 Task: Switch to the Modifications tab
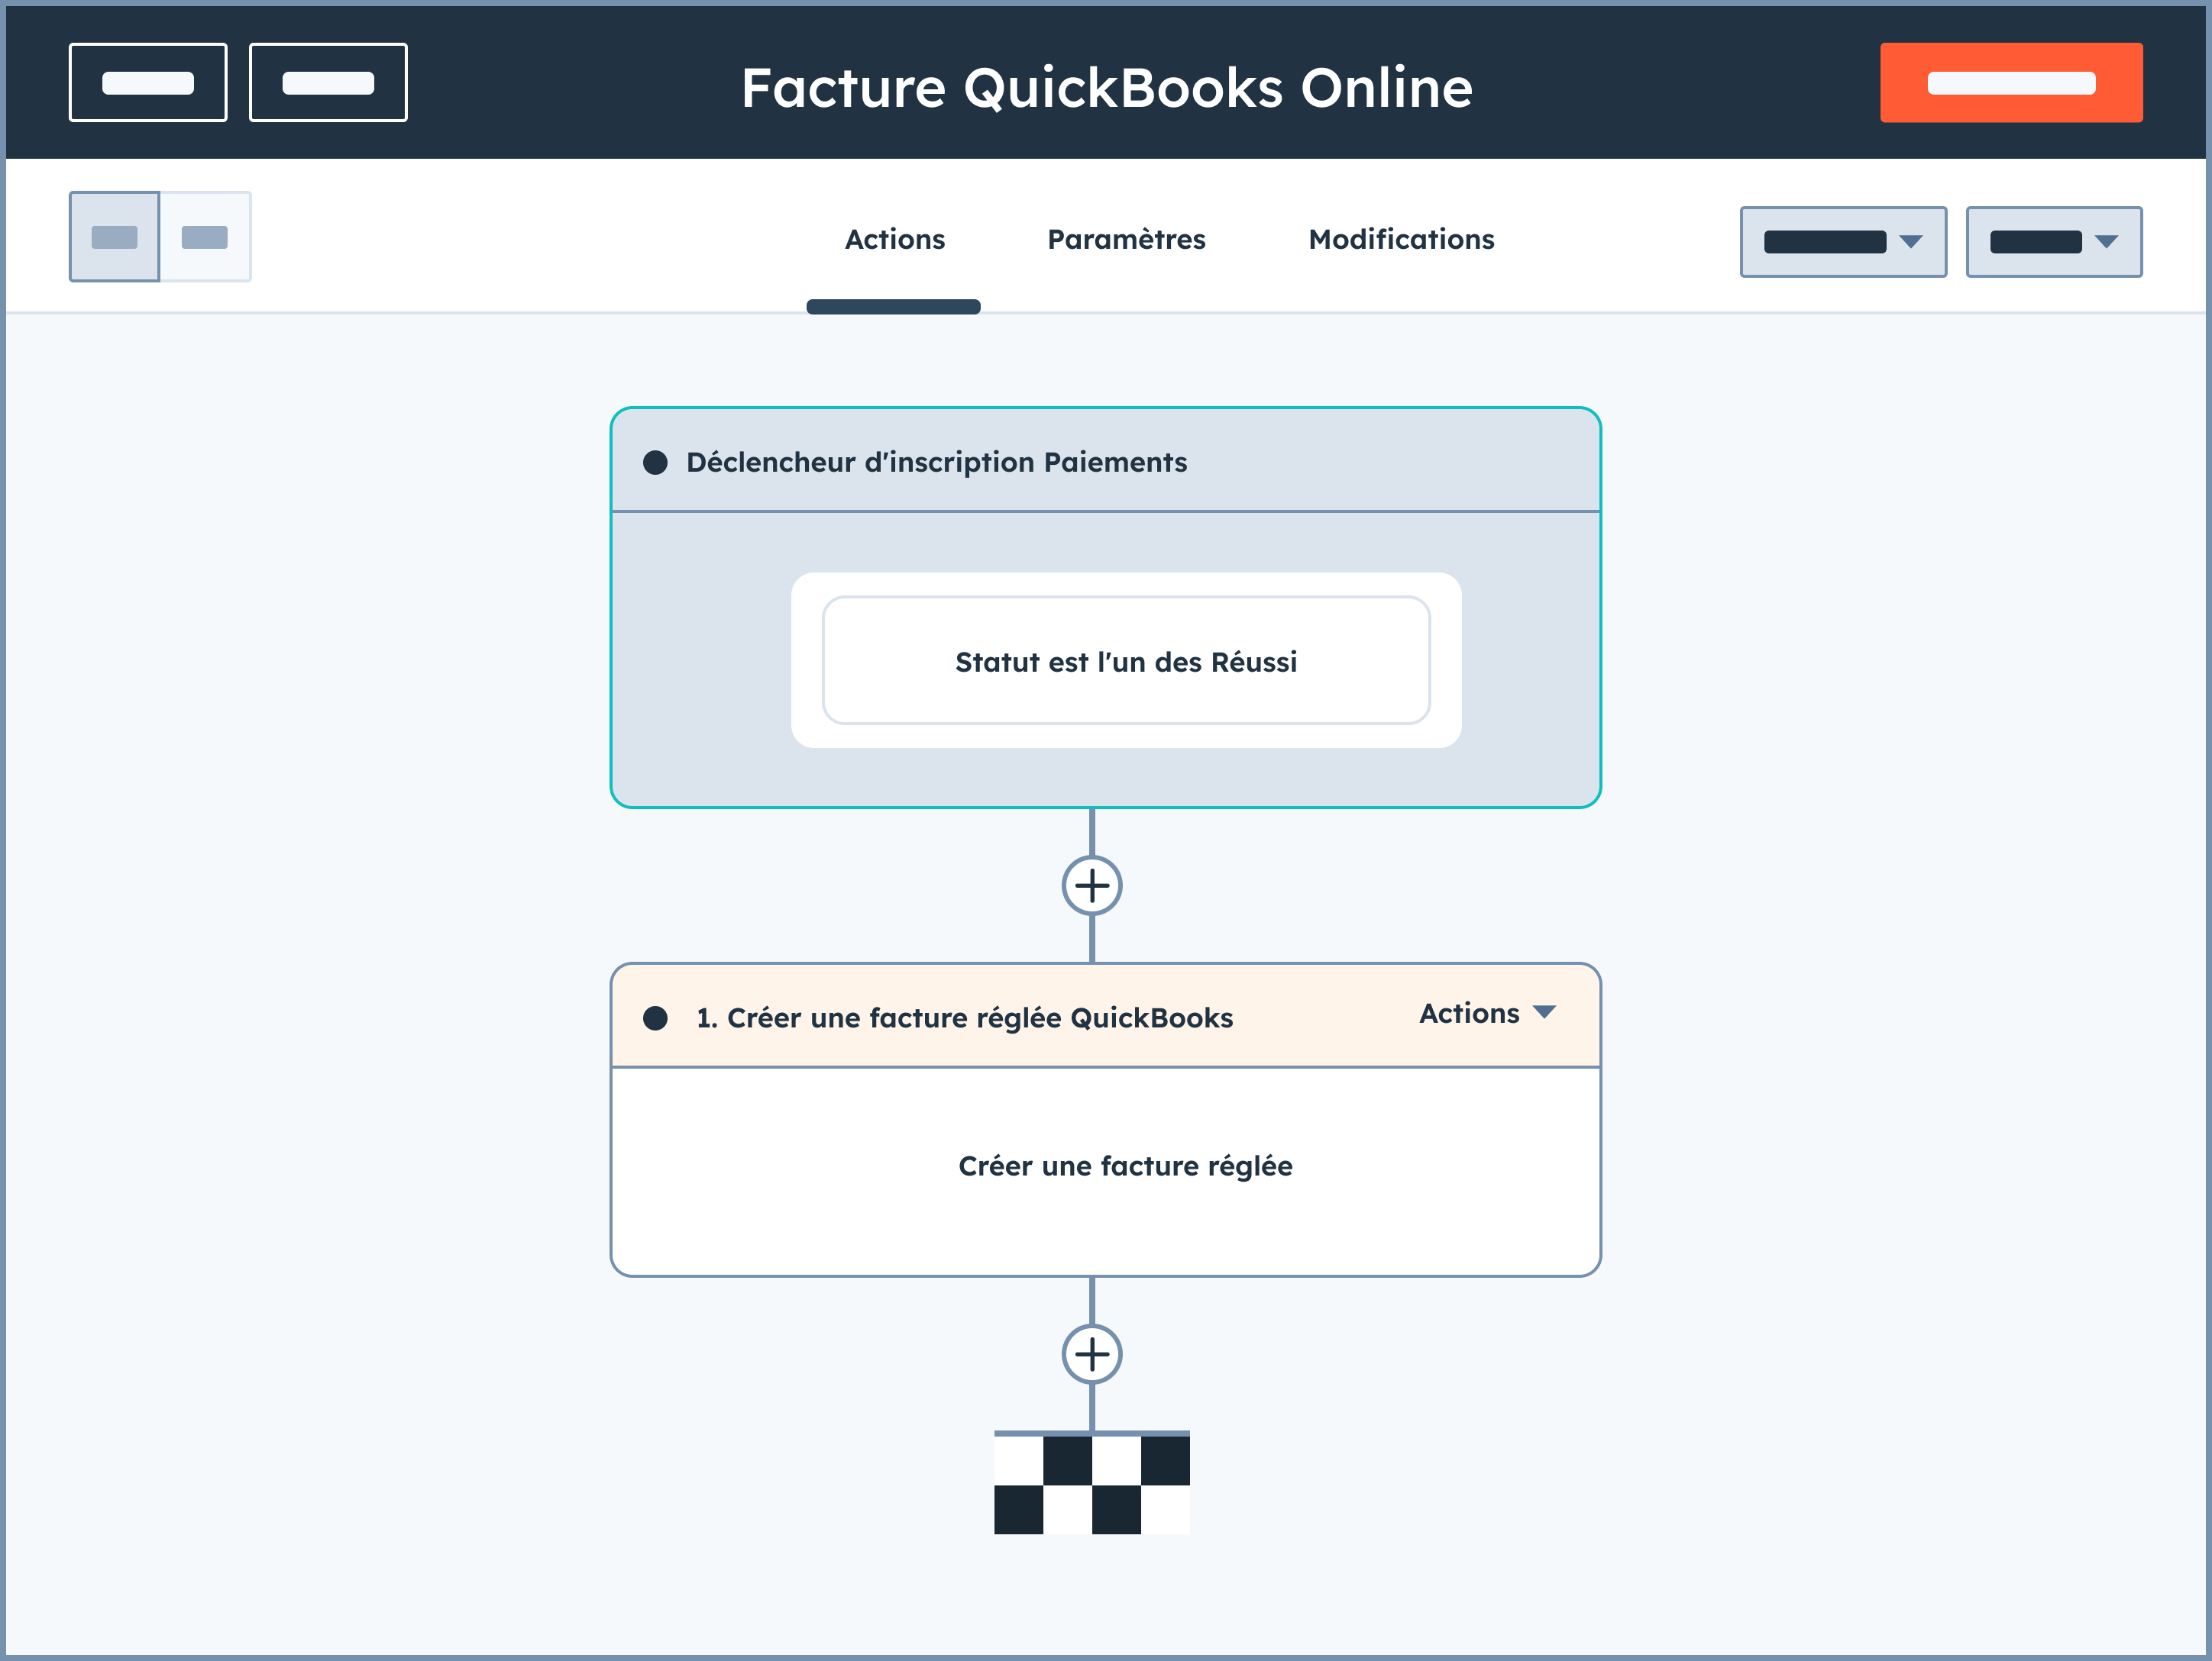(1401, 240)
